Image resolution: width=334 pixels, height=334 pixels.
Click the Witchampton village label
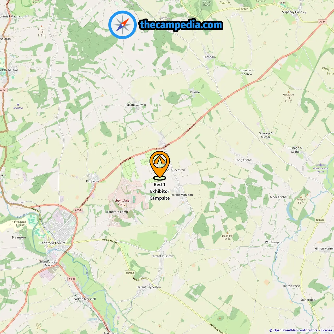(x=274, y=242)
